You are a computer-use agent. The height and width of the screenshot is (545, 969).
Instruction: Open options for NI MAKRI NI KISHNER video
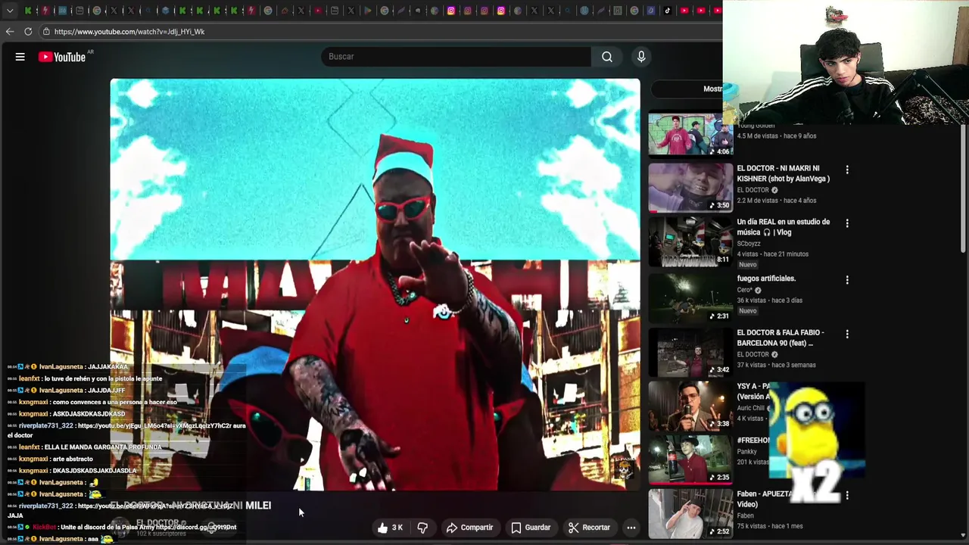click(847, 170)
